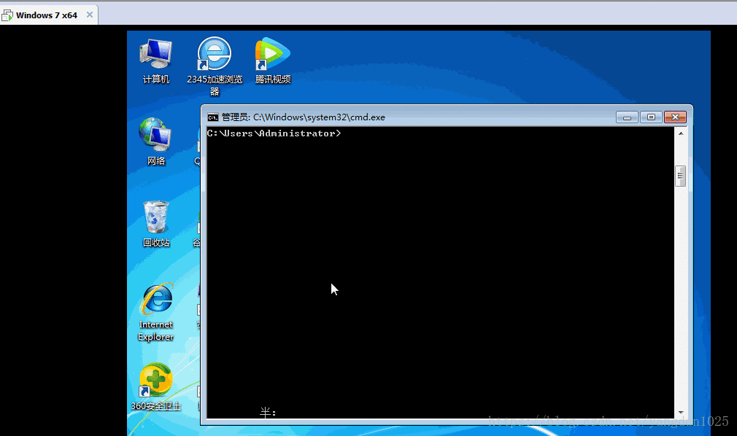Image resolution: width=737 pixels, height=436 pixels.
Task: Open the 360安全卫士 desktop shortcut
Action: [x=155, y=386]
